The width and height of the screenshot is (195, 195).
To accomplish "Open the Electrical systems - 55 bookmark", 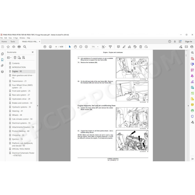I will tap(21, 123).
